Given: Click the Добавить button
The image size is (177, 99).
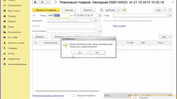Looking at the screenshot, I should coord(40,37).
